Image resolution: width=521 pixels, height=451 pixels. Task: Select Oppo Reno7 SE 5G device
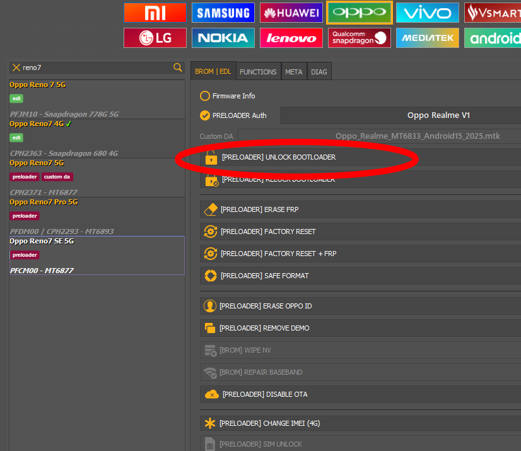97,255
